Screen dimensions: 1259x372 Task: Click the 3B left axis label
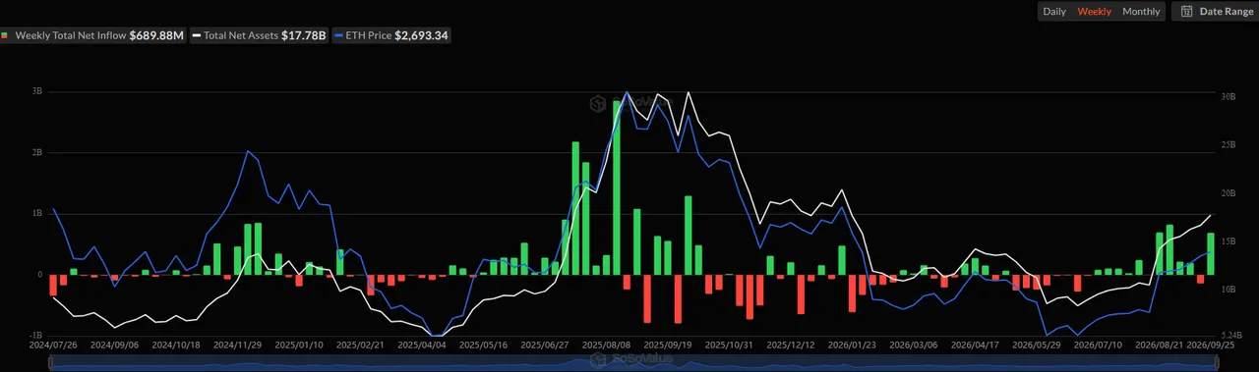pos(36,91)
